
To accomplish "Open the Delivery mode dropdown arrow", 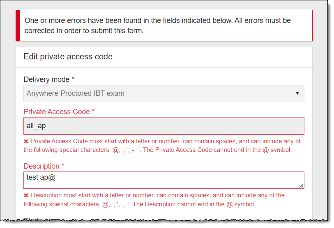I will pos(297,93).
